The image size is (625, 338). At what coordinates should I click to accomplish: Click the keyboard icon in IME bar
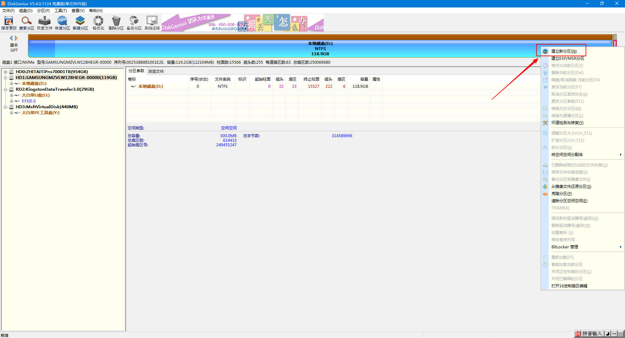[x=620, y=334]
